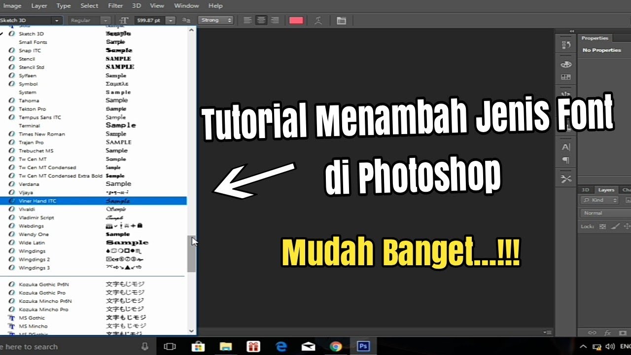Open the View menu
Viewport: 631px width, 355px height.
157,6
